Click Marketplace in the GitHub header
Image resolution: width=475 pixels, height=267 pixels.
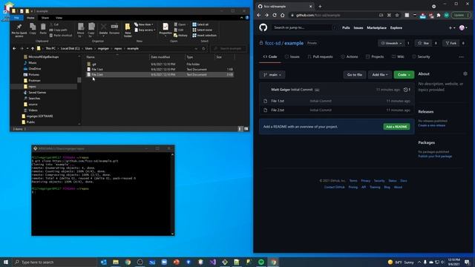376,28
